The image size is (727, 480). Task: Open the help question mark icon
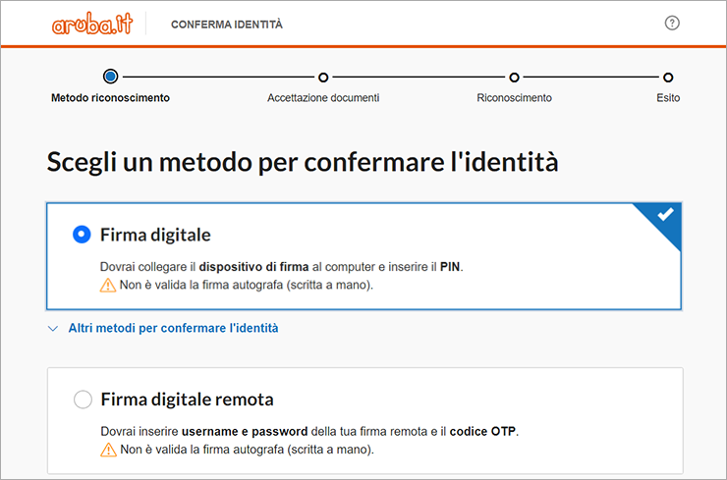tap(672, 23)
